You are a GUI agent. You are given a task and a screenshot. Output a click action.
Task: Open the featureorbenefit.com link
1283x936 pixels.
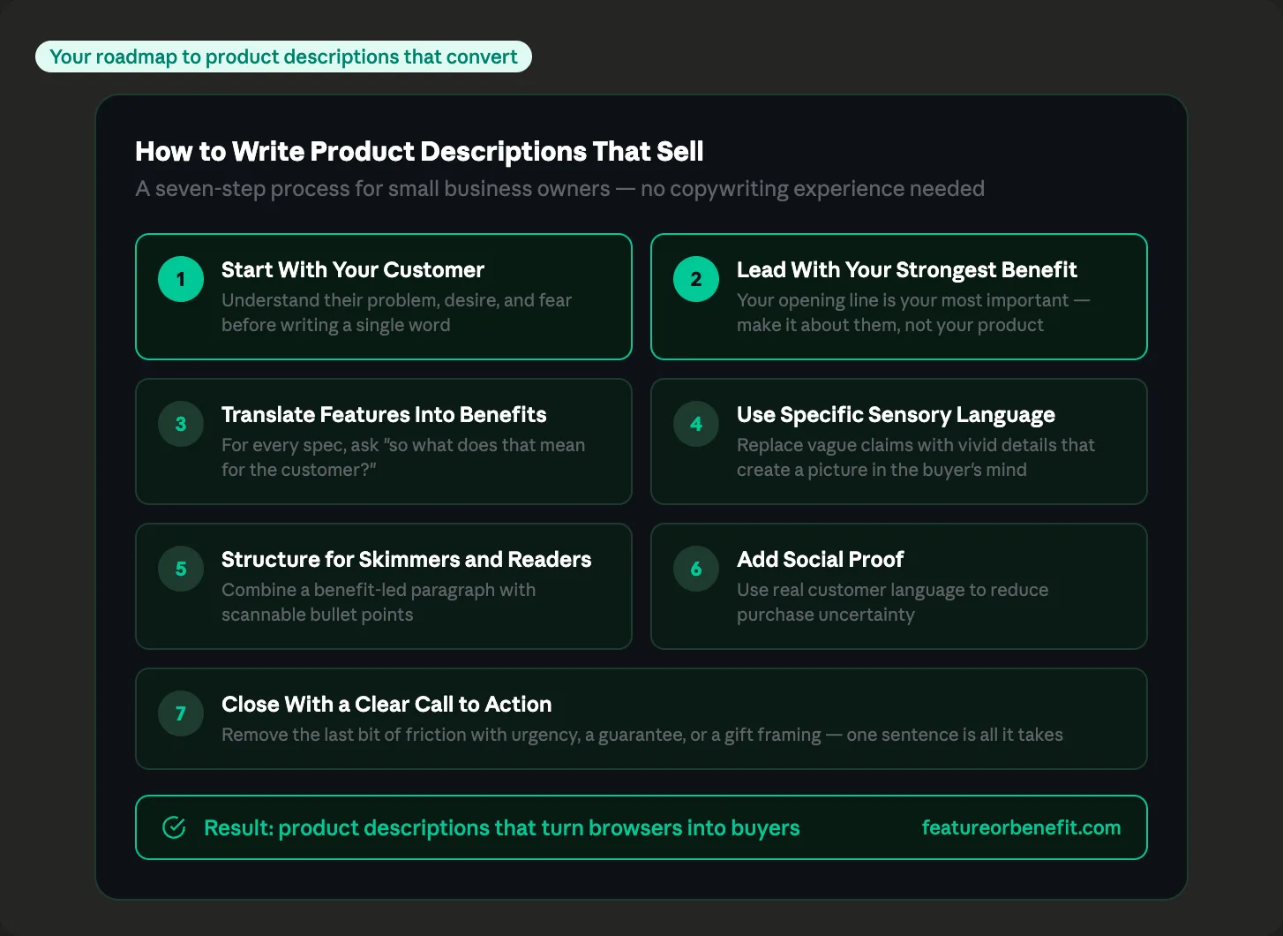(1021, 827)
